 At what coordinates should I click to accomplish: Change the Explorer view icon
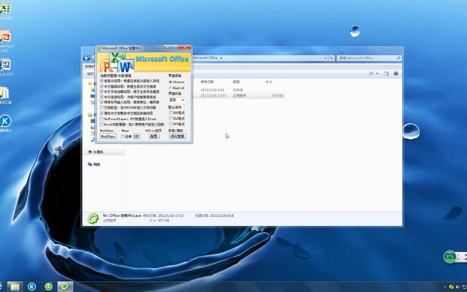click(x=371, y=73)
